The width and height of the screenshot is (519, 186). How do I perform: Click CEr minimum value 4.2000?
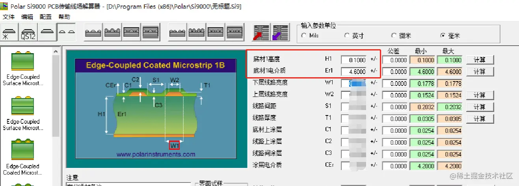422,166
